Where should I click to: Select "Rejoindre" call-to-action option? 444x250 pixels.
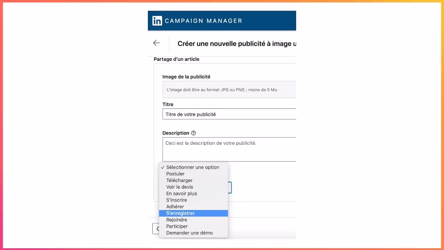194,220
